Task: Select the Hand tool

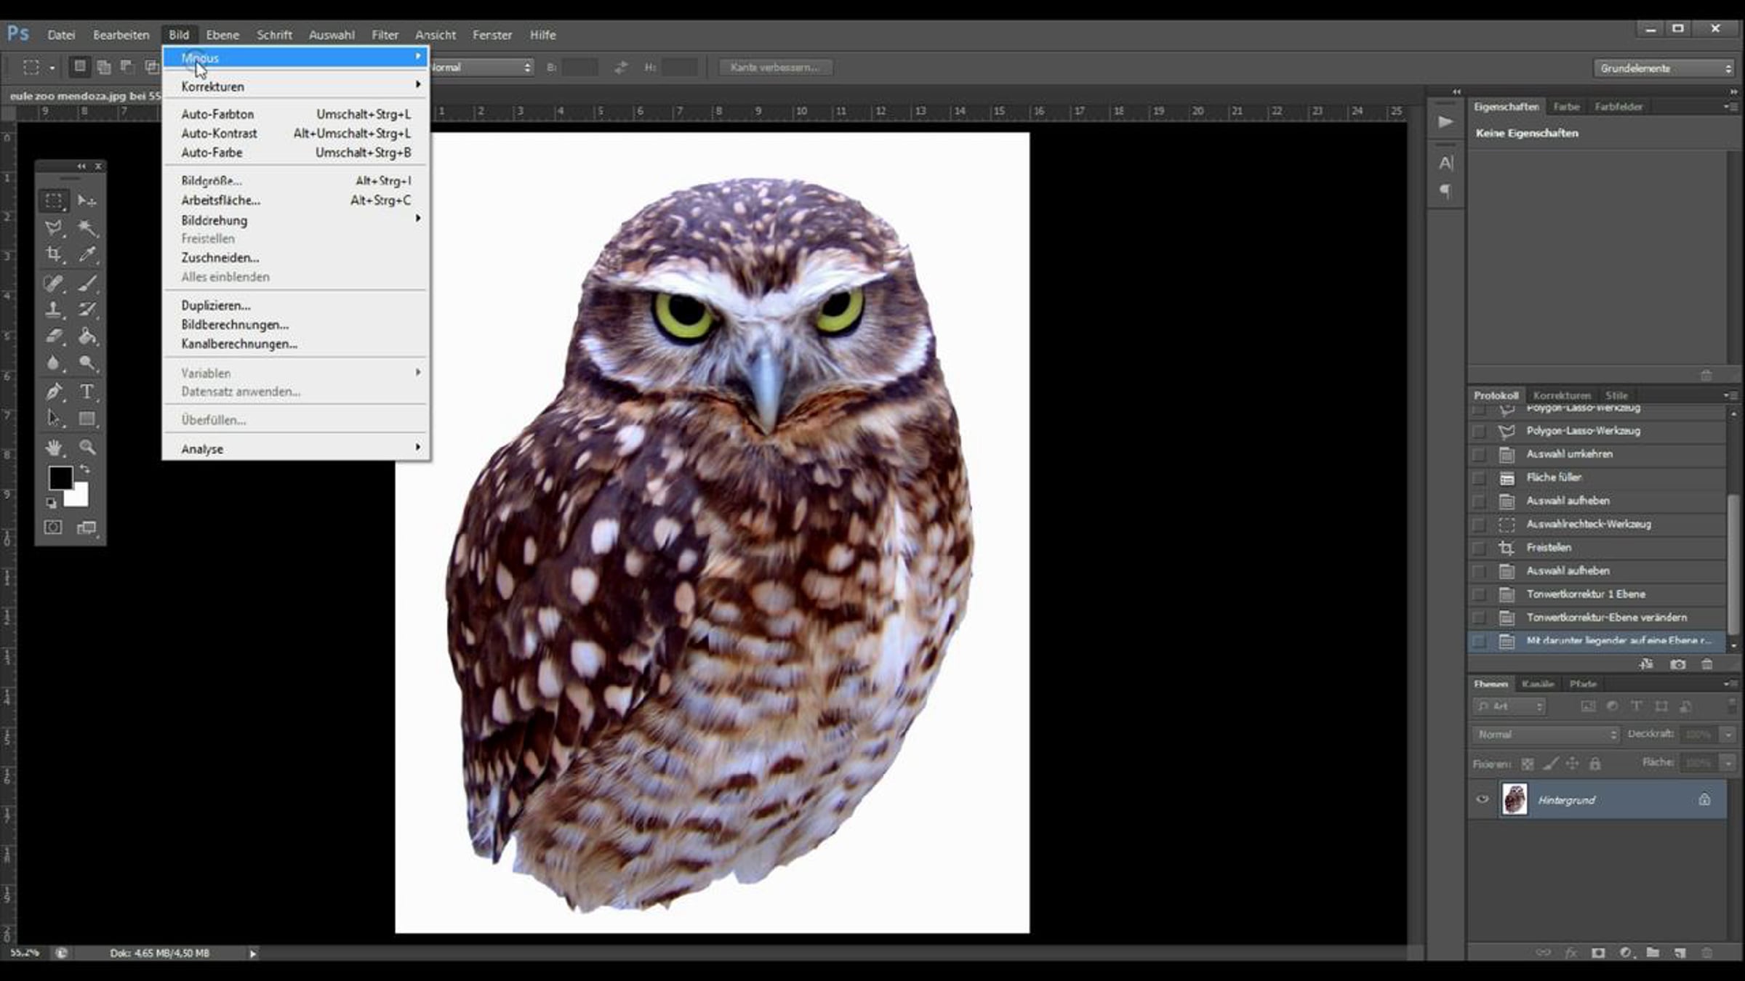Action: 53,447
